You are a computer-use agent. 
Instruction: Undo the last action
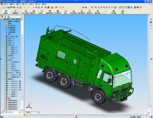pos(24,7)
